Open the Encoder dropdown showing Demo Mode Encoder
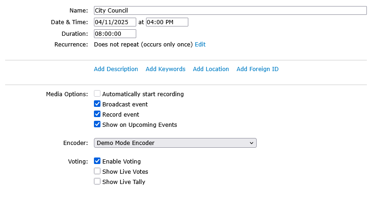Viewport: 372px width, 197px height. [175, 143]
